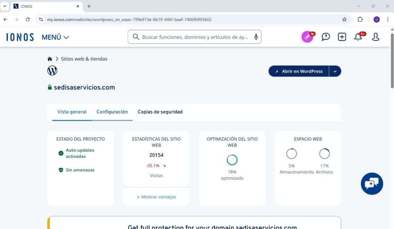Open Chrome profile avatar

[x=376, y=19]
